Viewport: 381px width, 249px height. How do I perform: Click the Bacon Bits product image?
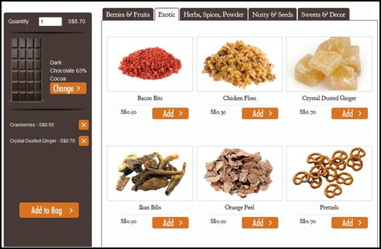(x=150, y=64)
